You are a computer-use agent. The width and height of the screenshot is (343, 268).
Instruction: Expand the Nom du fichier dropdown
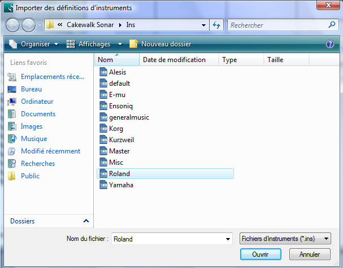click(228, 239)
